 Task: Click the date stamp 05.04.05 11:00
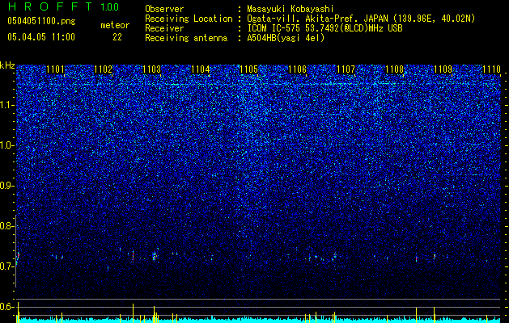pyautogui.click(x=41, y=37)
